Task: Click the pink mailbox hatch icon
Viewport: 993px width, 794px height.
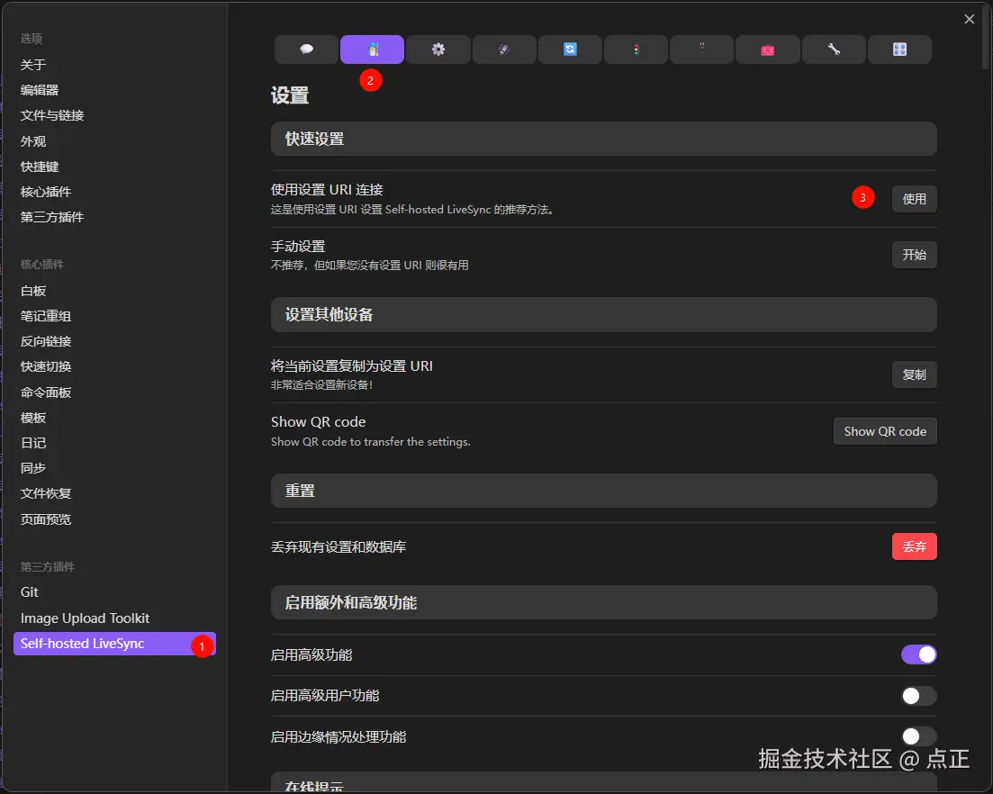Action: click(768, 50)
